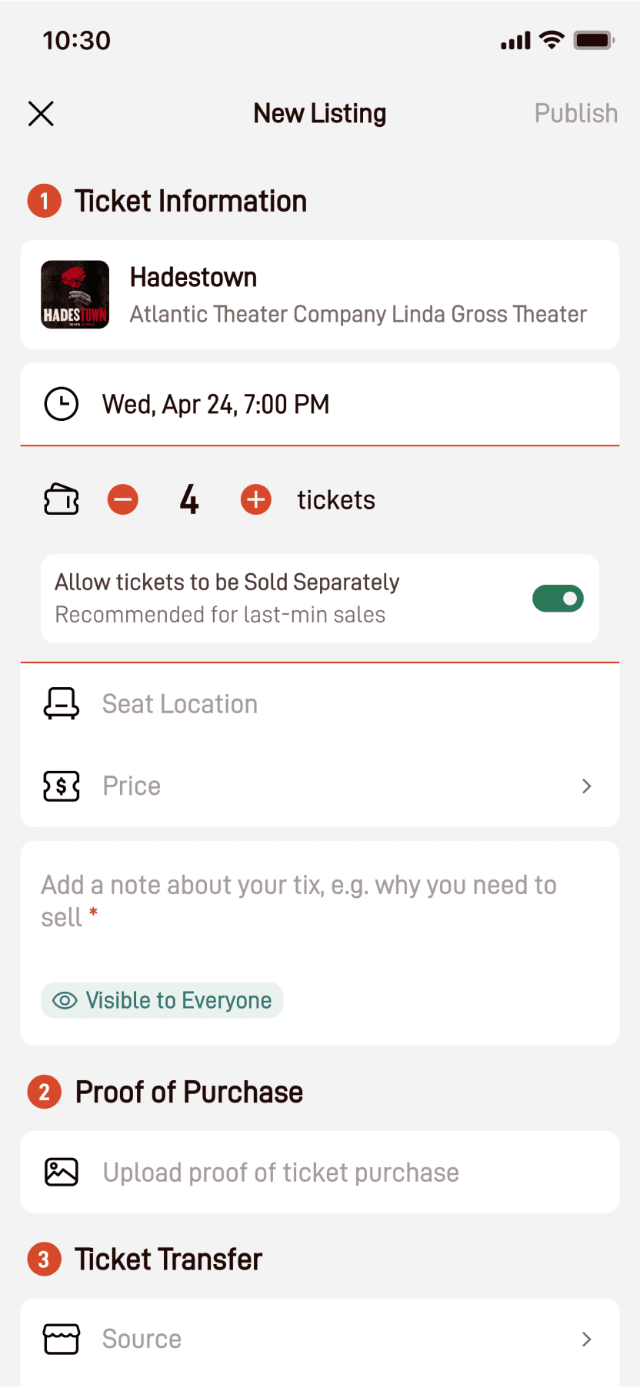Tap the storefront Source icon

(62, 1340)
